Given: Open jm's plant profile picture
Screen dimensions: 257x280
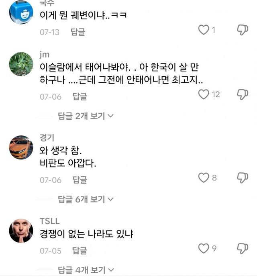Looking at the screenshot, I should 21,64.
